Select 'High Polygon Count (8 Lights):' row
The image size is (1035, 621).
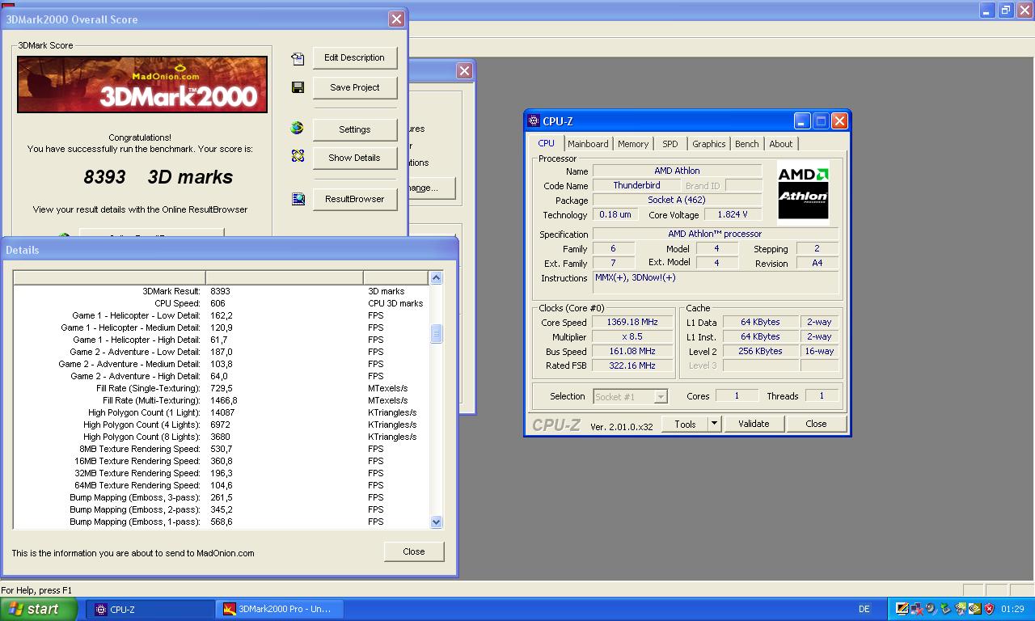click(221, 437)
